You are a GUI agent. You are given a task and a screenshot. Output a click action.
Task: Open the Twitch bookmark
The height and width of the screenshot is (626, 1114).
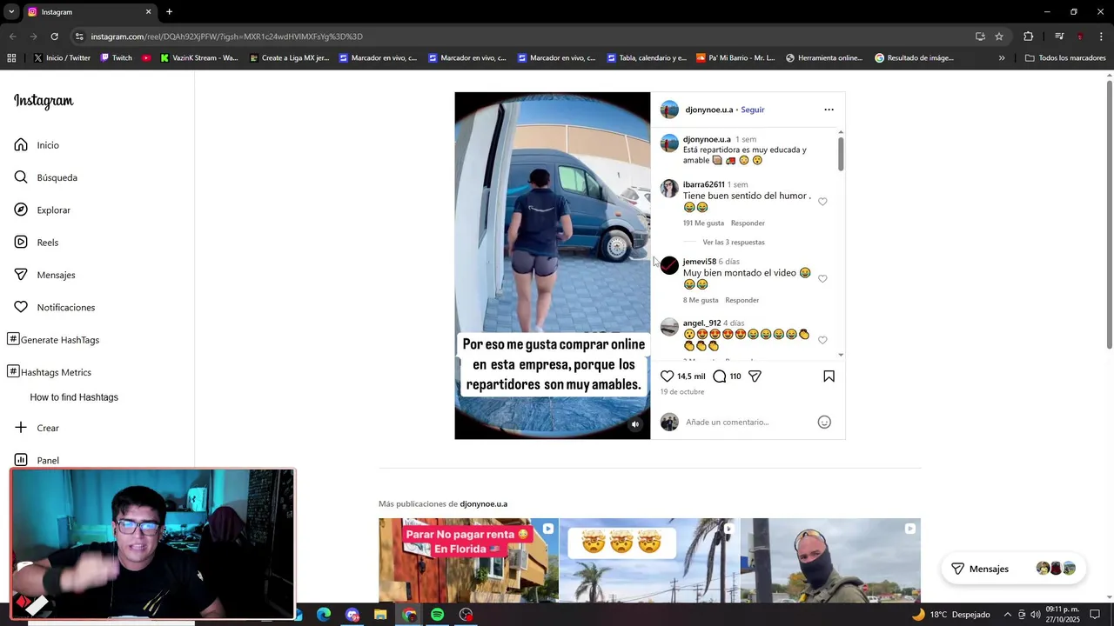pos(116,58)
